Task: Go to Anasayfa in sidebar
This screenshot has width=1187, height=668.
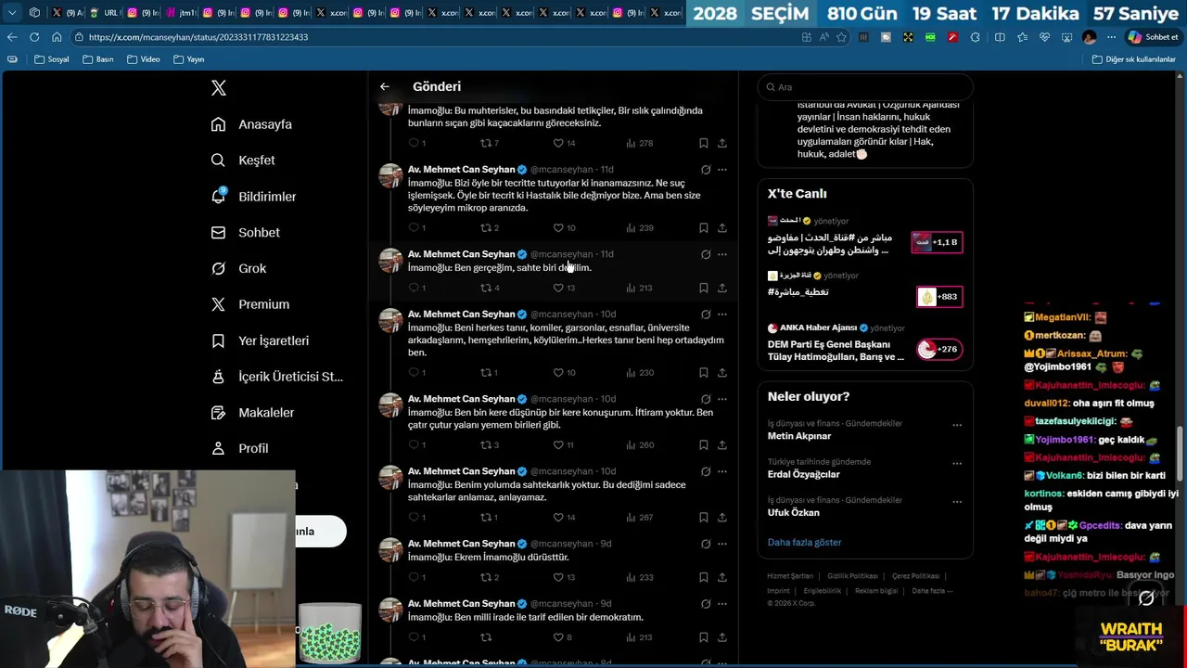Action: click(x=252, y=124)
